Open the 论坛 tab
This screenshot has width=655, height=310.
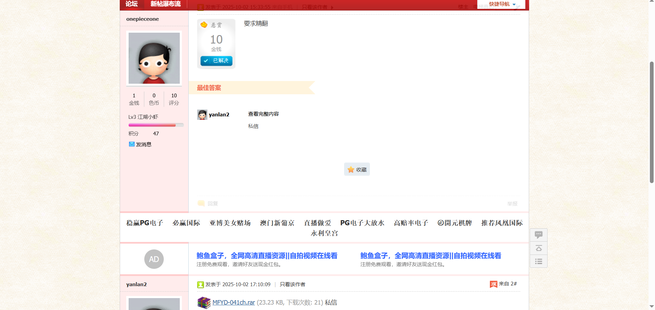pos(131,4)
